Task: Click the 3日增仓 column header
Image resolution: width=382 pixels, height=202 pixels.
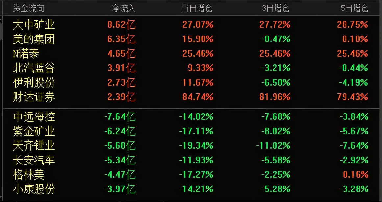Action: [275, 9]
